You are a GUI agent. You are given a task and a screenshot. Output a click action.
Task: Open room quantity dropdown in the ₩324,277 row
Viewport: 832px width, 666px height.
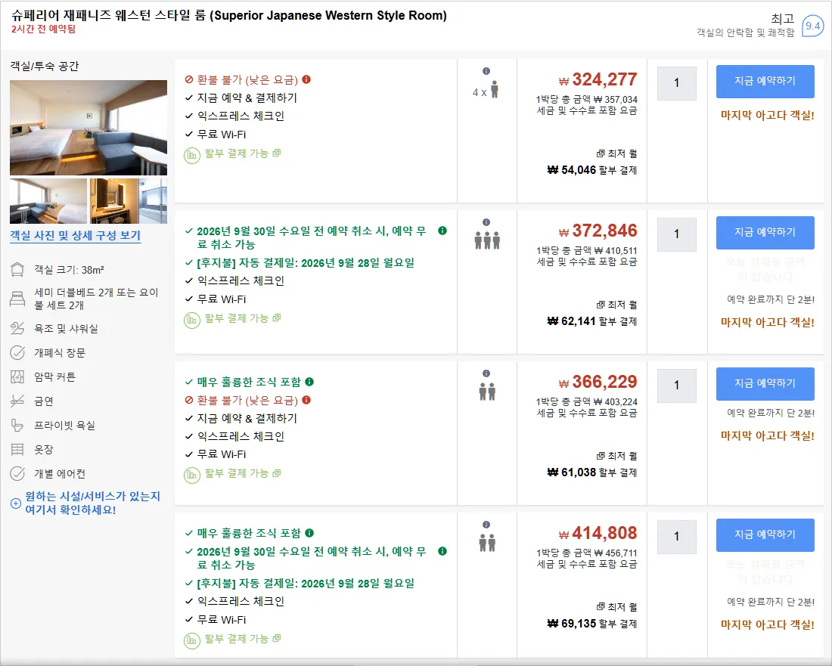[676, 83]
